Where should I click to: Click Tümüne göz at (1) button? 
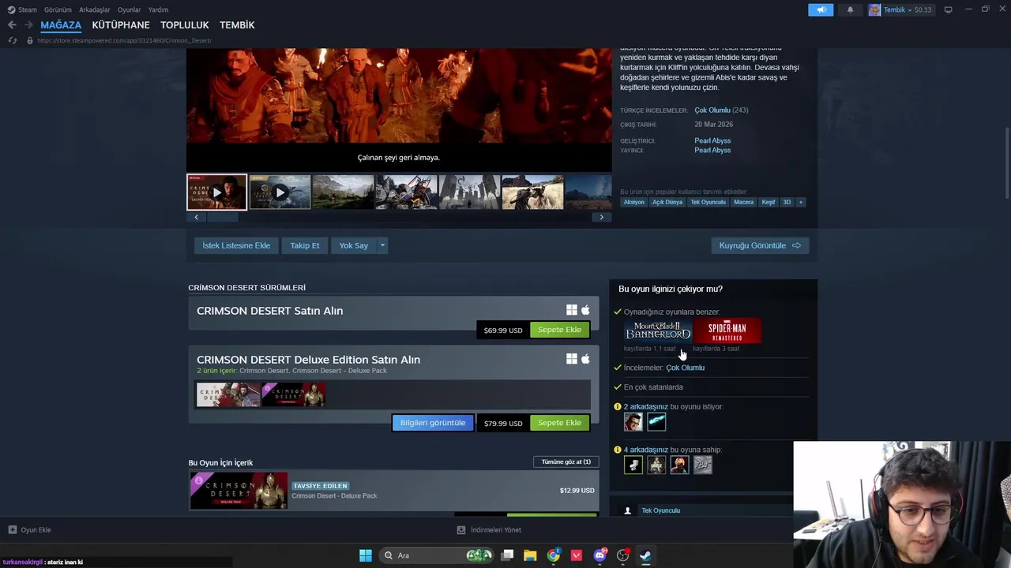(566, 461)
